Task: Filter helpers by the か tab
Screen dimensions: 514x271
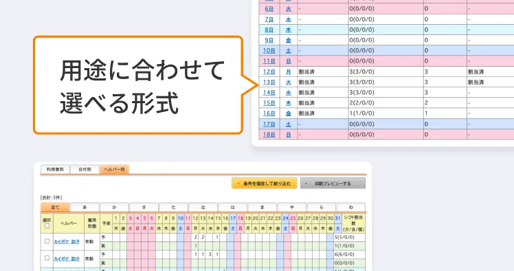Action: point(114,207)
